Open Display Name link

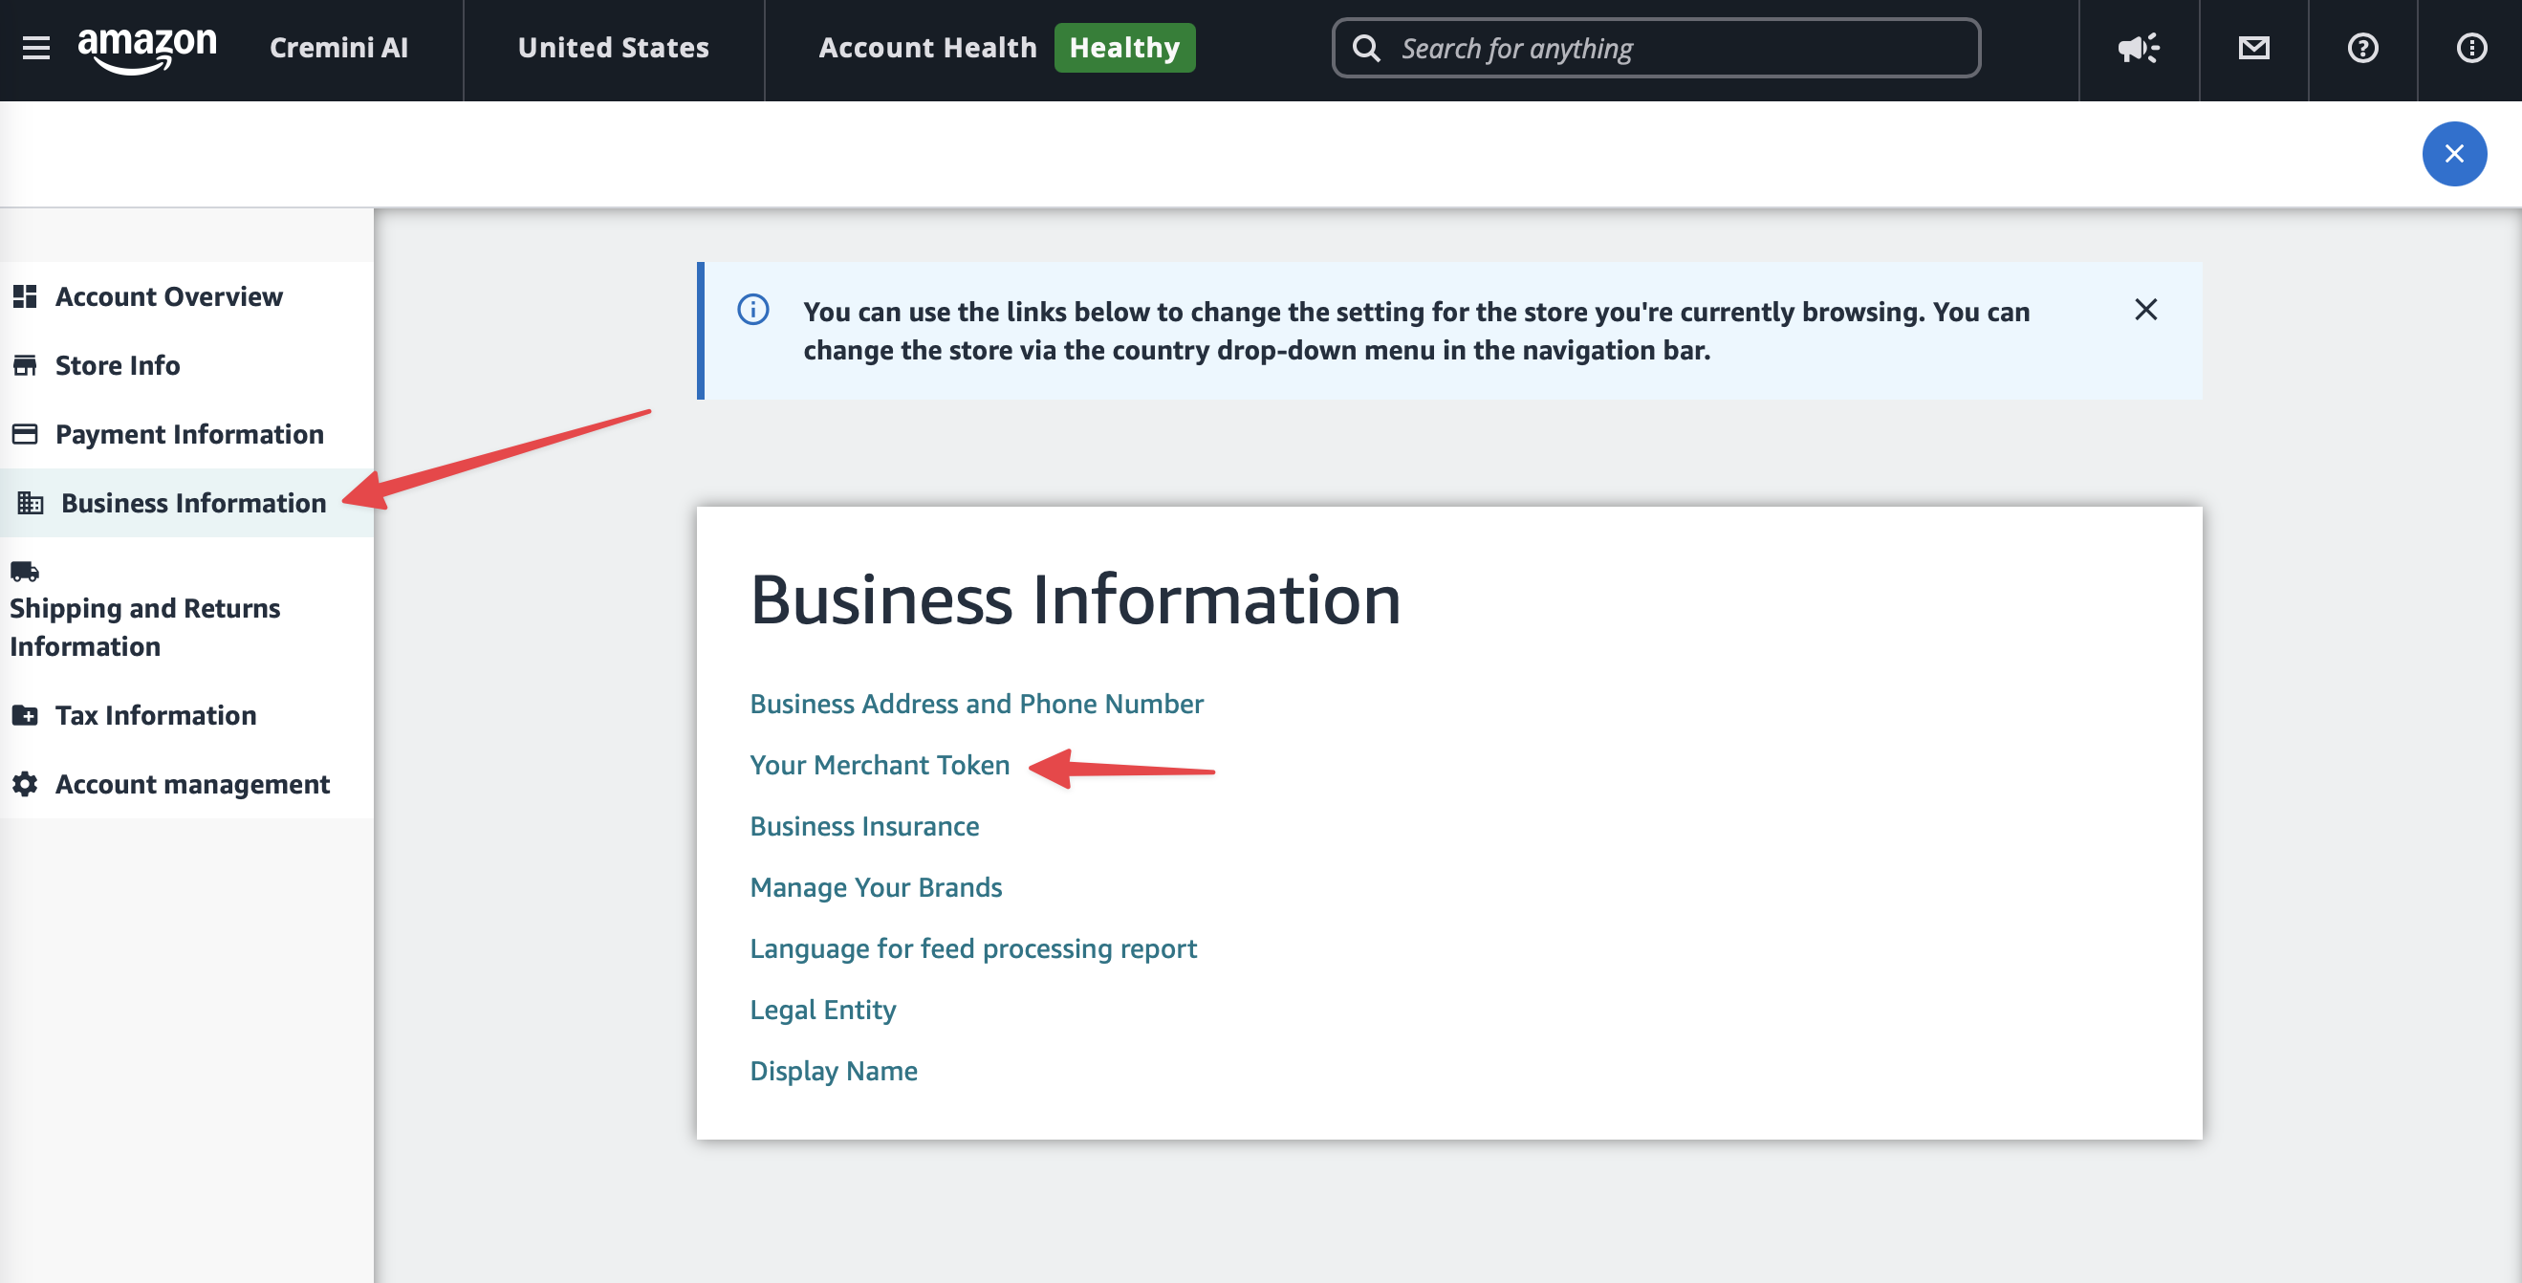tap(833, 1071)
